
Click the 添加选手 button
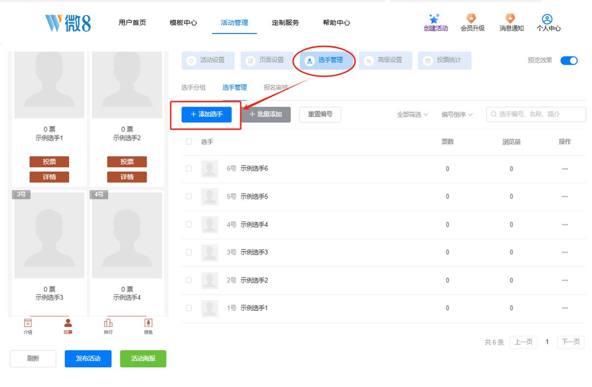click(x=206, y=114)
